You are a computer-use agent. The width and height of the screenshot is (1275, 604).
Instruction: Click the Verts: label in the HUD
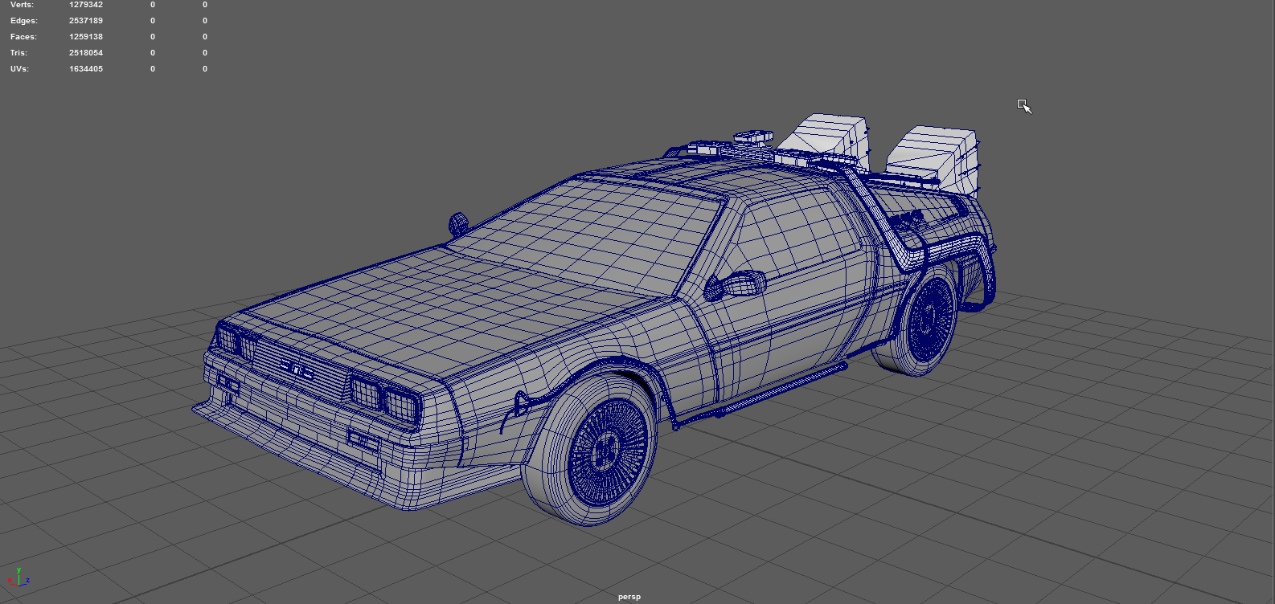point(22,5)
